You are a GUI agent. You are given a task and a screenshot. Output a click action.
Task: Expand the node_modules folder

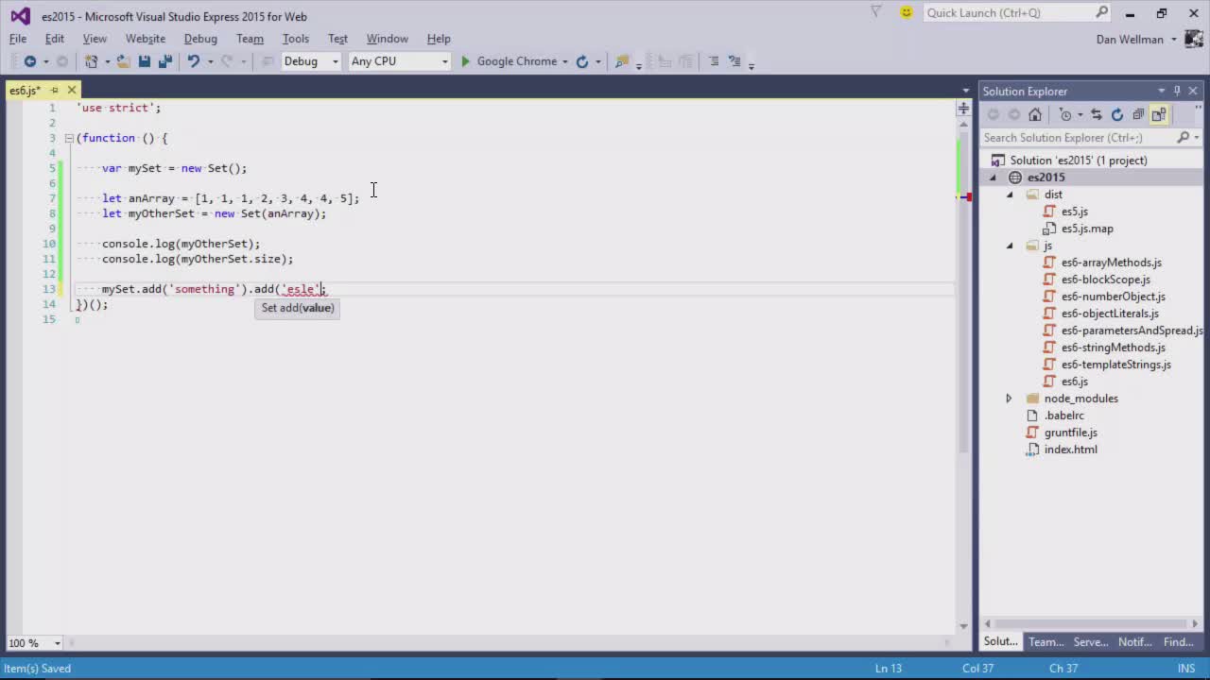click(1009, 399)
